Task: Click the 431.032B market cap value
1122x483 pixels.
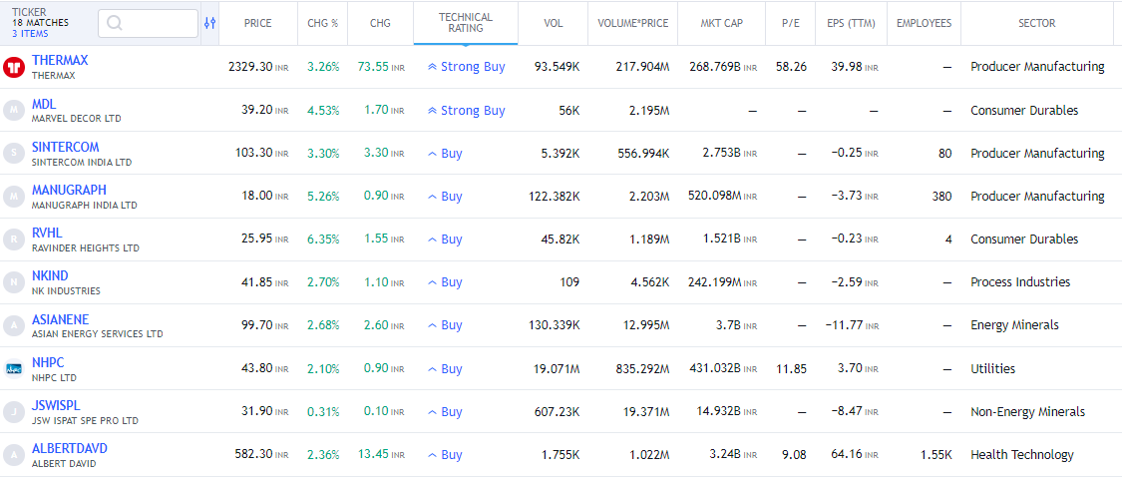Action: point(722,369)
